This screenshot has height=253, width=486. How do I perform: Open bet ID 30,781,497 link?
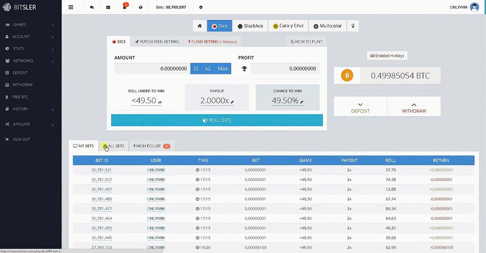102,189
